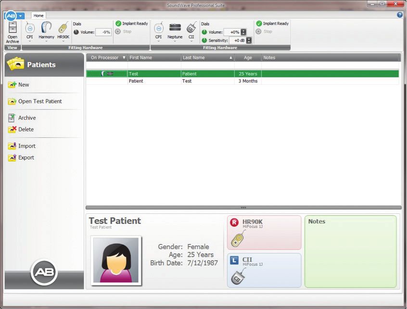
Task: Sort by Age column header
Action: click(248, 58)
